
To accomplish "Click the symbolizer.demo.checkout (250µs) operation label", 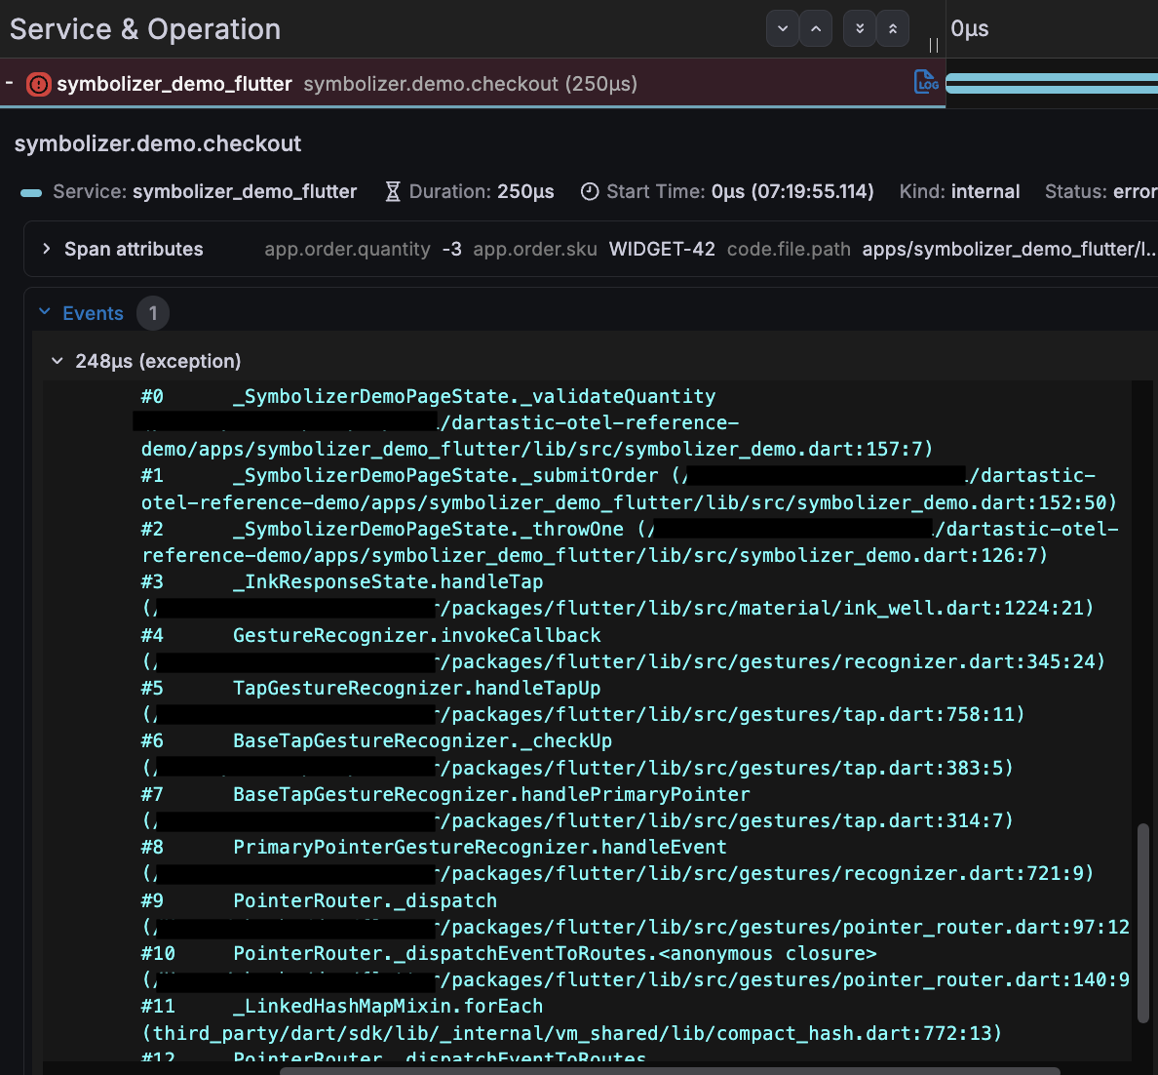I will point(471,84).
